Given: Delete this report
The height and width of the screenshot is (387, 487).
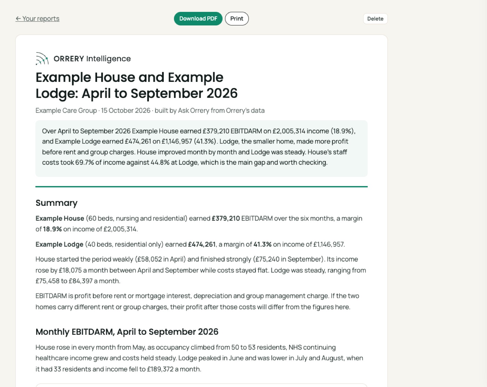Looking at the screenshot, I should click(375, 19).
